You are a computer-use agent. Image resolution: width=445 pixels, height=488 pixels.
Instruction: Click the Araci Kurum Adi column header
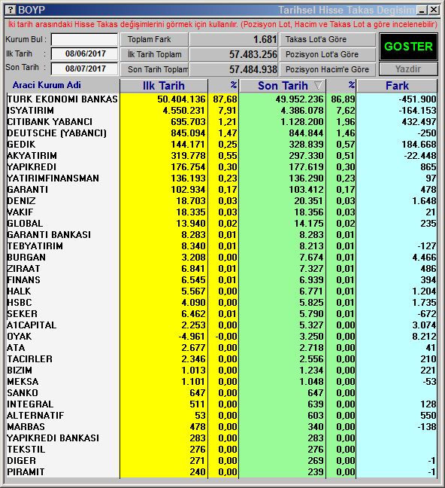point(47,85)
